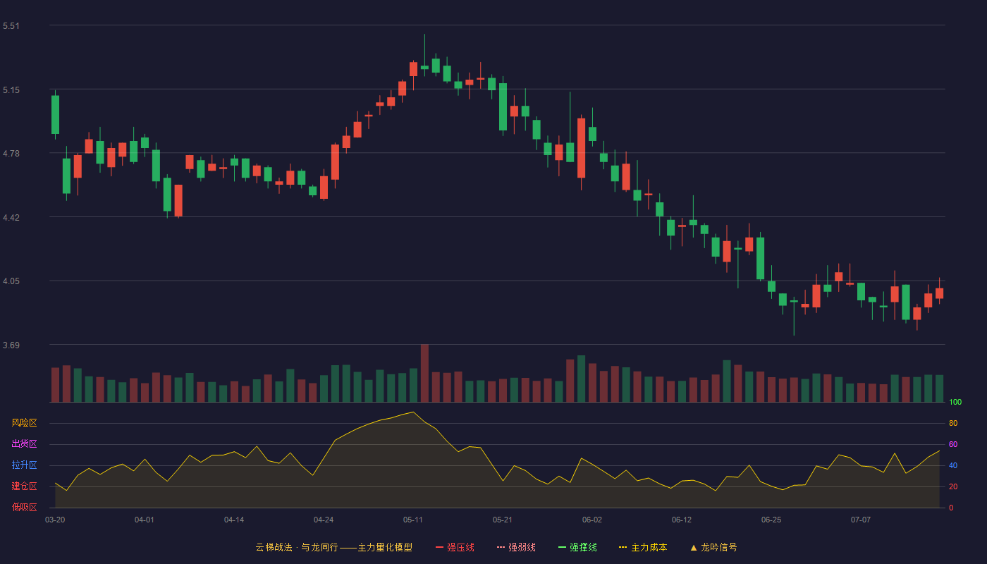Click the 05-11 date axis label
987x564 pixels.
point(413,520)
